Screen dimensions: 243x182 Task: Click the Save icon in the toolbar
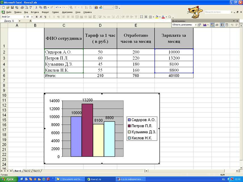[x=12, y=7]
